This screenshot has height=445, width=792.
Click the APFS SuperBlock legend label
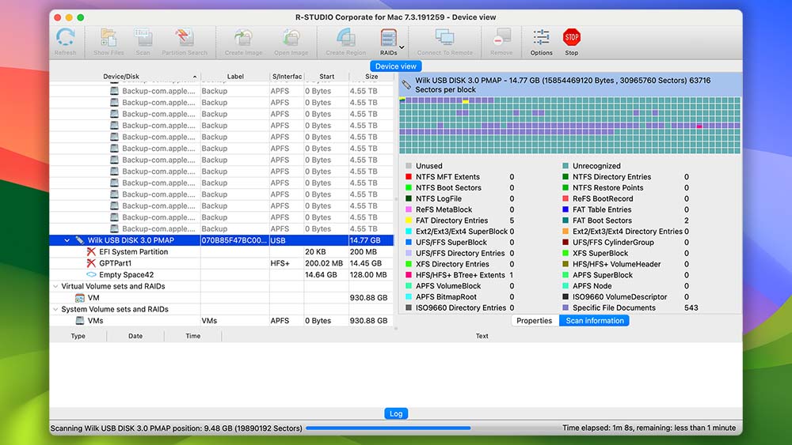pos(603,275)
